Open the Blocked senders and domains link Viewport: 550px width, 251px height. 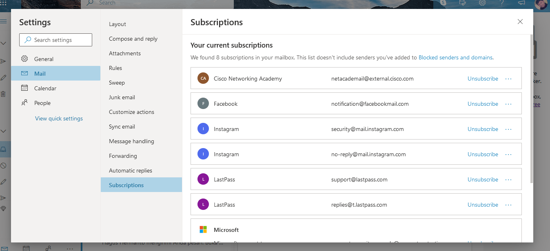coord(455,57)
